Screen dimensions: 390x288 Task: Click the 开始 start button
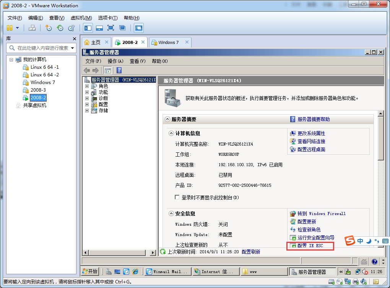pyautogui.click(x=90, y=271)
